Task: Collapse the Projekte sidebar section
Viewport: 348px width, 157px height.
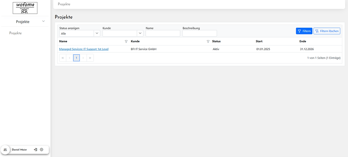Action: [x=43, y=21]
